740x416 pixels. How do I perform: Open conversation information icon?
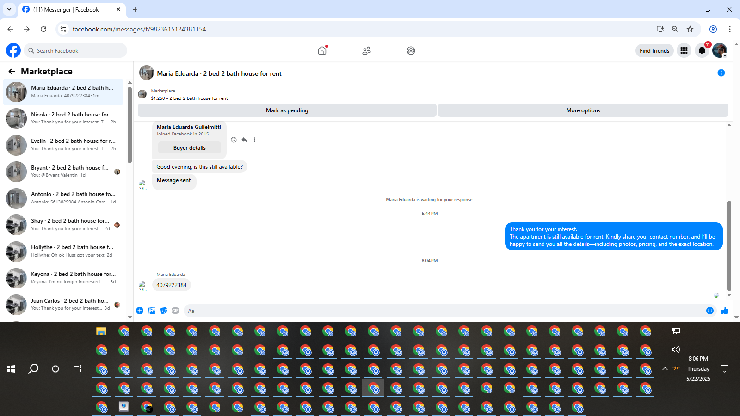coord(721,73)
